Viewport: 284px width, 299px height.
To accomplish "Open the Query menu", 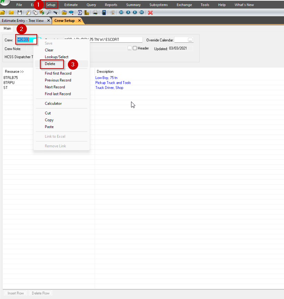I will point(91,5).
